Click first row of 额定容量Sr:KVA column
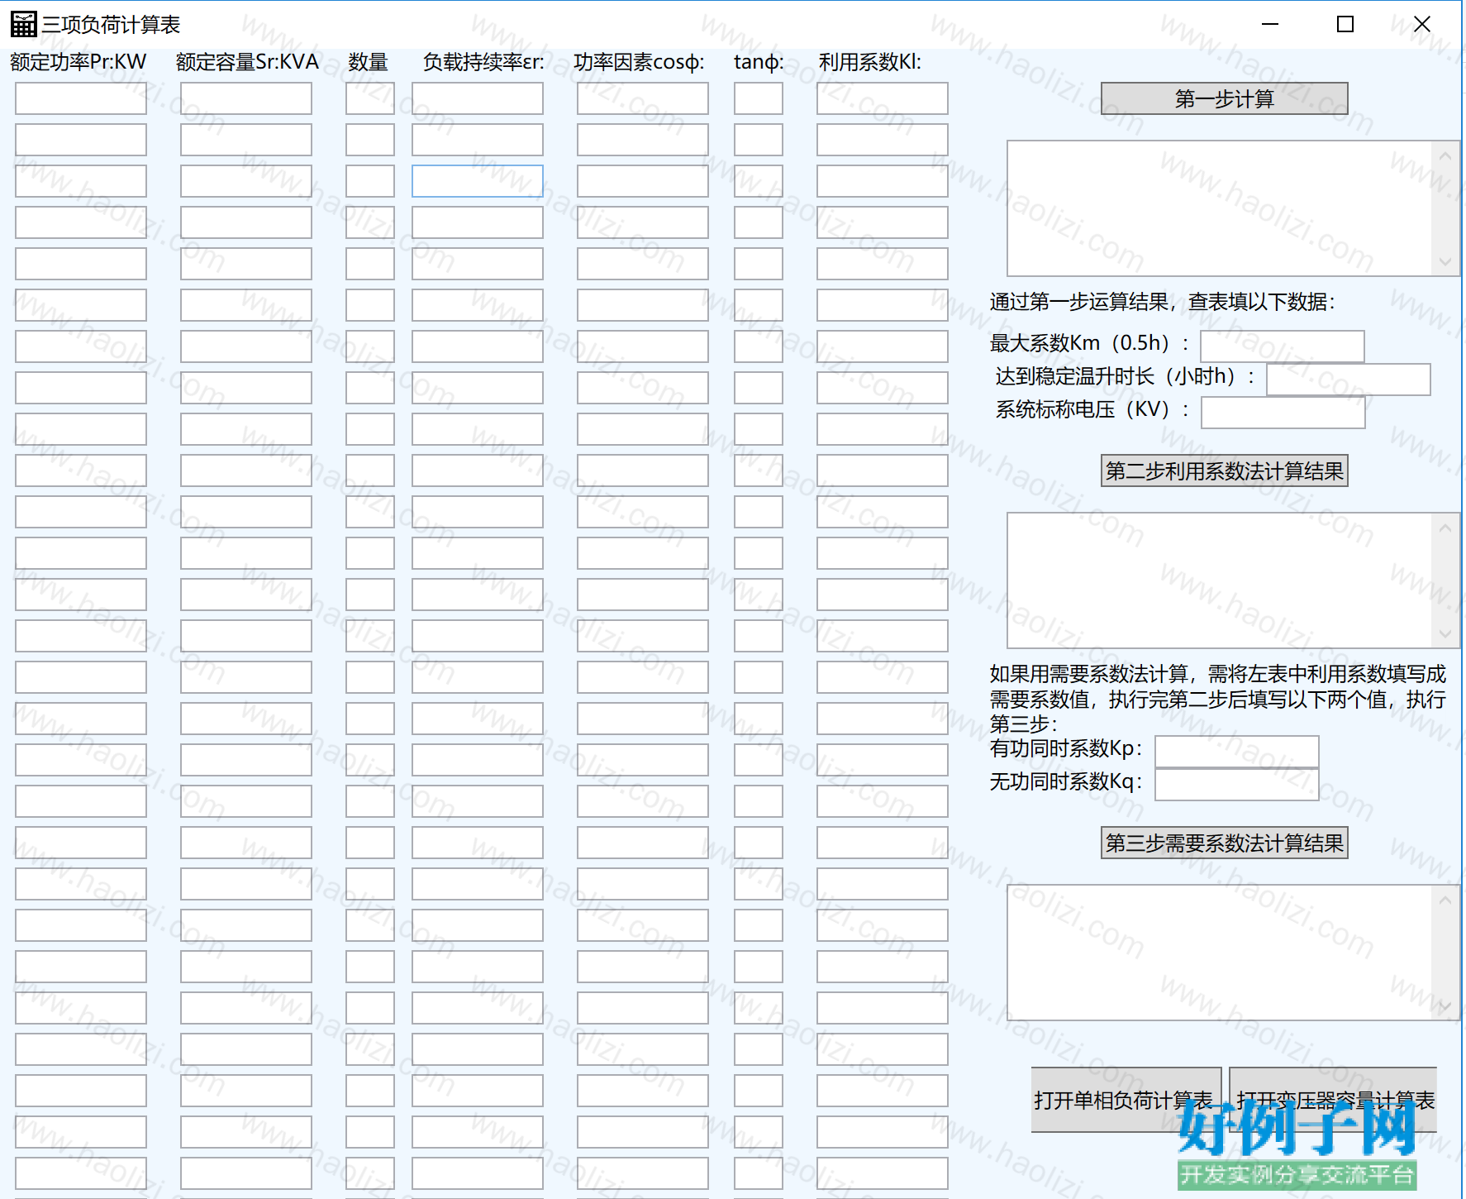 click(246, 98)
